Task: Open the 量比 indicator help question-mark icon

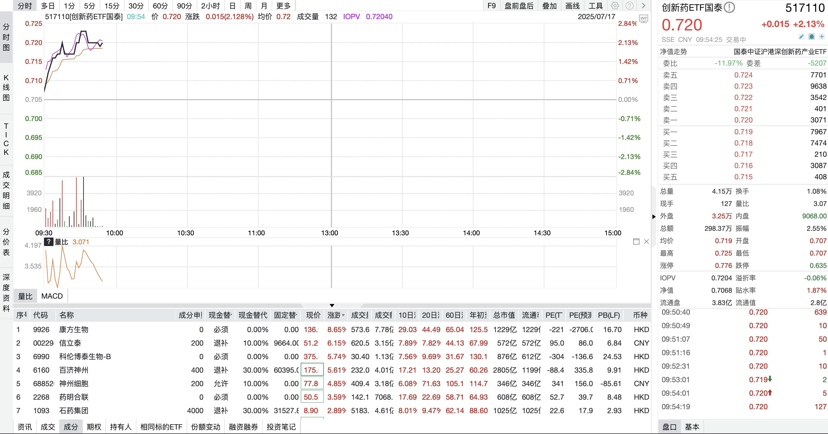Action: [x=48, y=242]
